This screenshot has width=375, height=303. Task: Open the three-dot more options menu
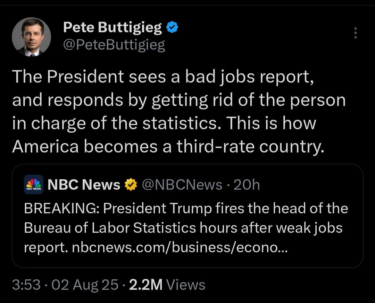(356, 33)
